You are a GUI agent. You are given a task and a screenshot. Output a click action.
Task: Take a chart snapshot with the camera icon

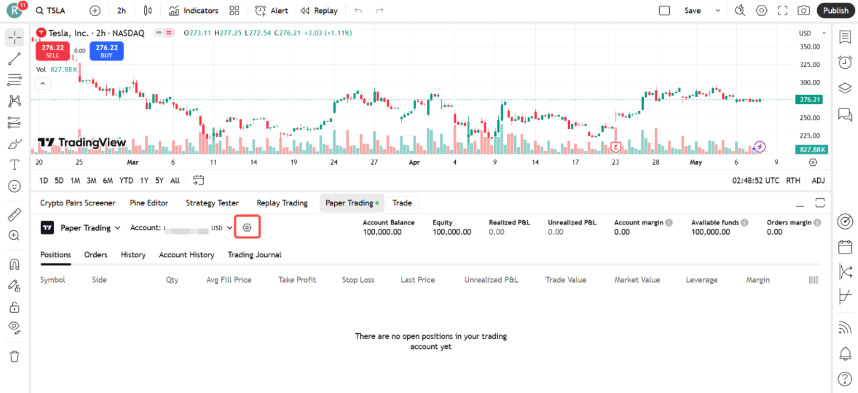(803, 10)
